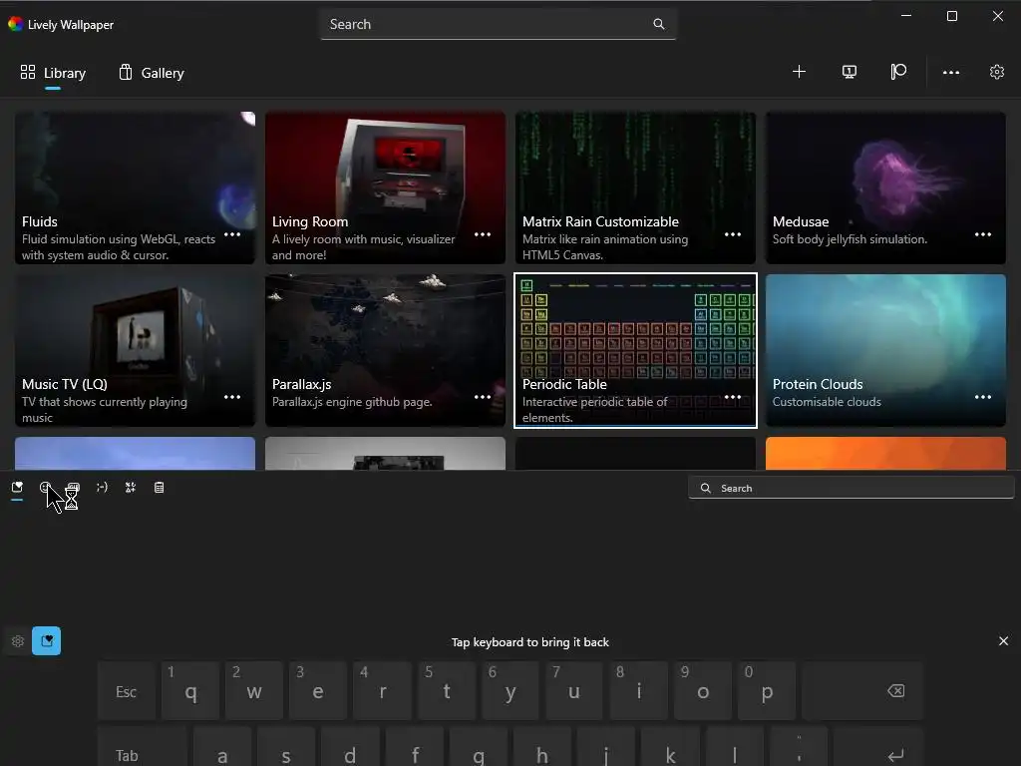1021x766 pixels.
Task: Tap the y key on touch keyboard
Action: click(510, 691)
